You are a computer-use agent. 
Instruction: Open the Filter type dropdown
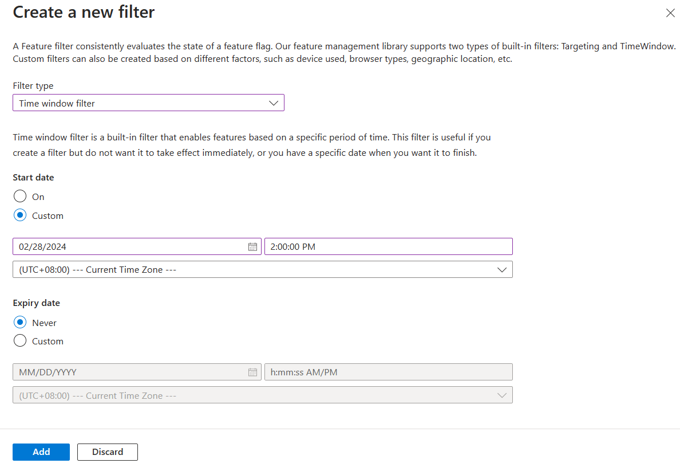point(148,103)
